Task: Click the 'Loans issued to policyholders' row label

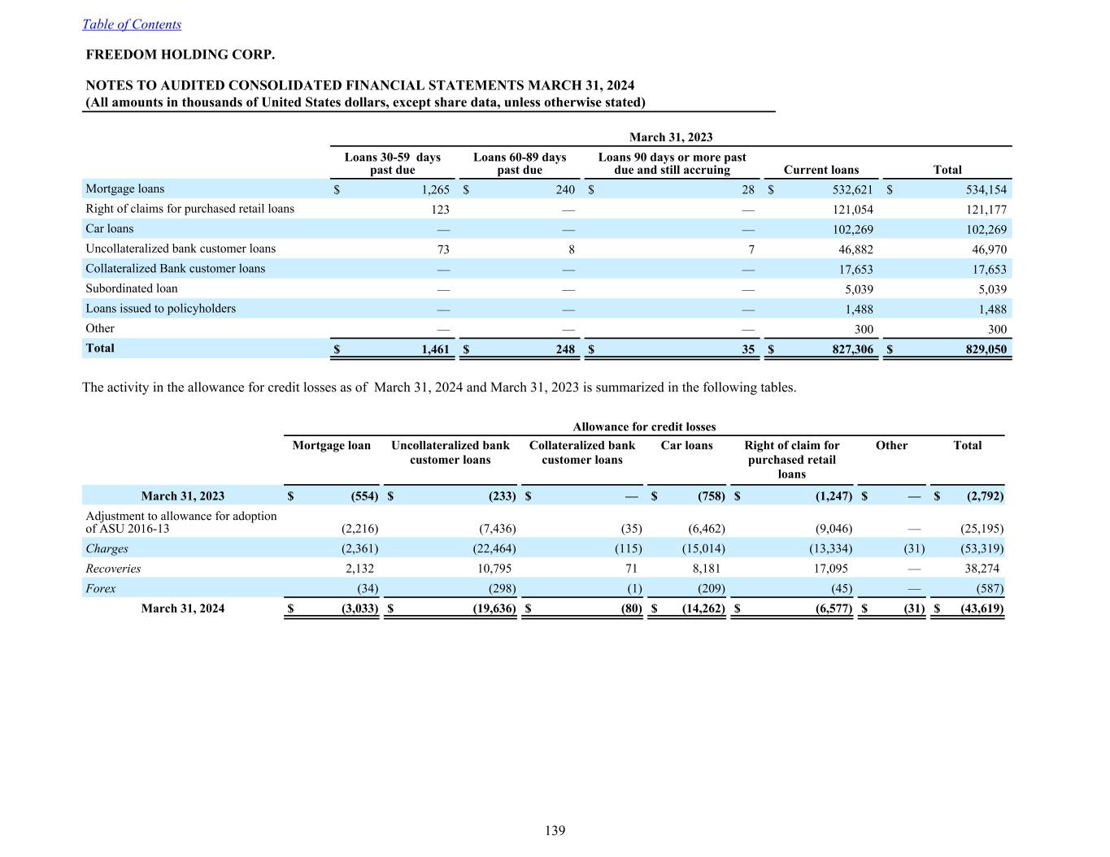Action: tap(160, 309)
